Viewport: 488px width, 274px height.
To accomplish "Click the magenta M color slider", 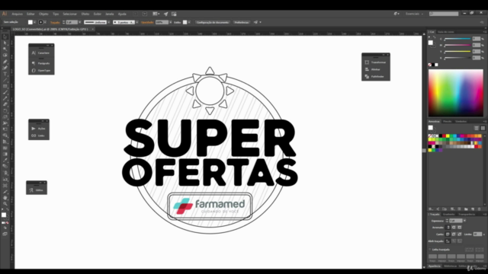I will pyautogui.click(x=457, y=46).
